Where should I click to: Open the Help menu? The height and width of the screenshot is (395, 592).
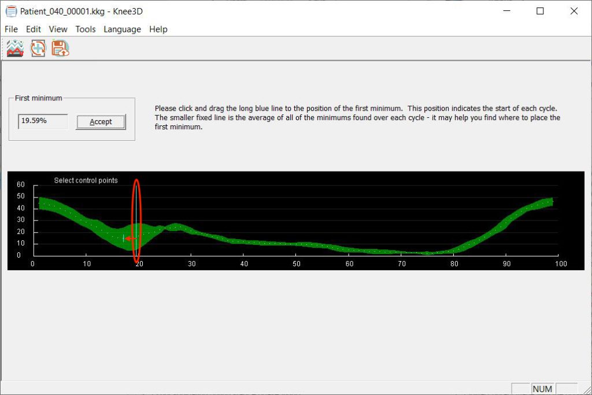tap(158, 29)
